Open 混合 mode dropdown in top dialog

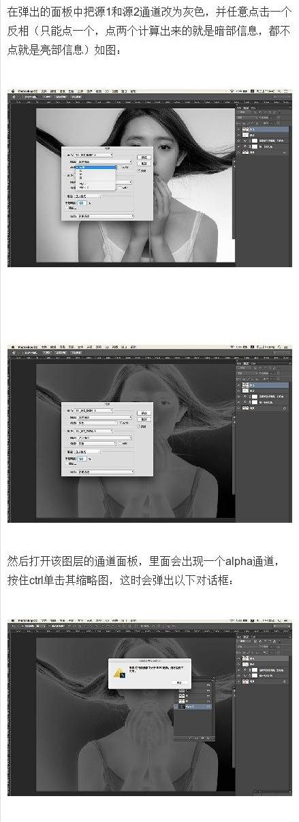coord(88,196)
